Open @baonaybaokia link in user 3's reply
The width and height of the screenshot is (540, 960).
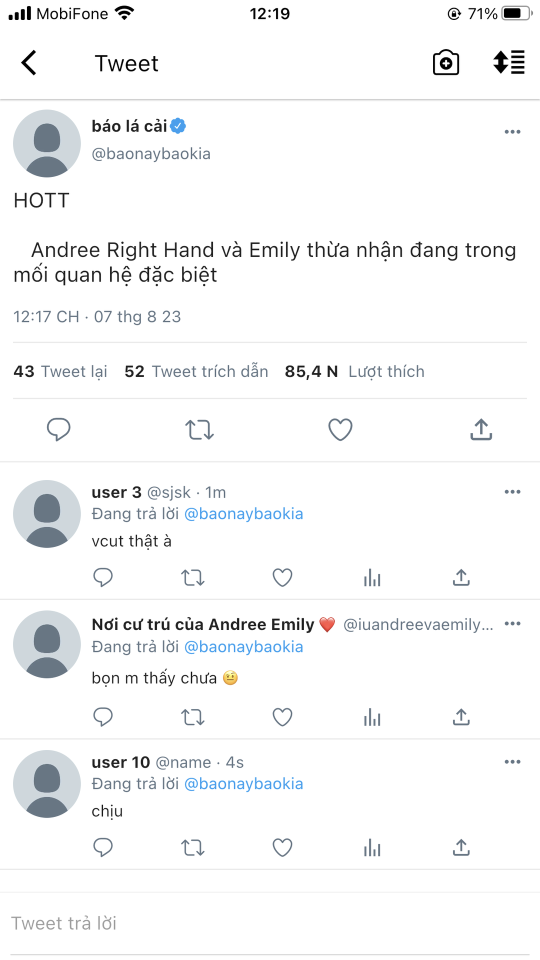pyautogui.click(x=243, y=514)
